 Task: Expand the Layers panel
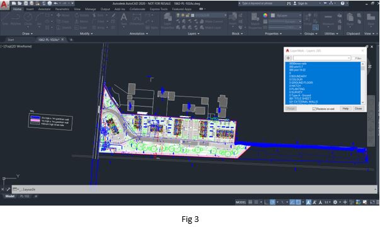(193, 33)
